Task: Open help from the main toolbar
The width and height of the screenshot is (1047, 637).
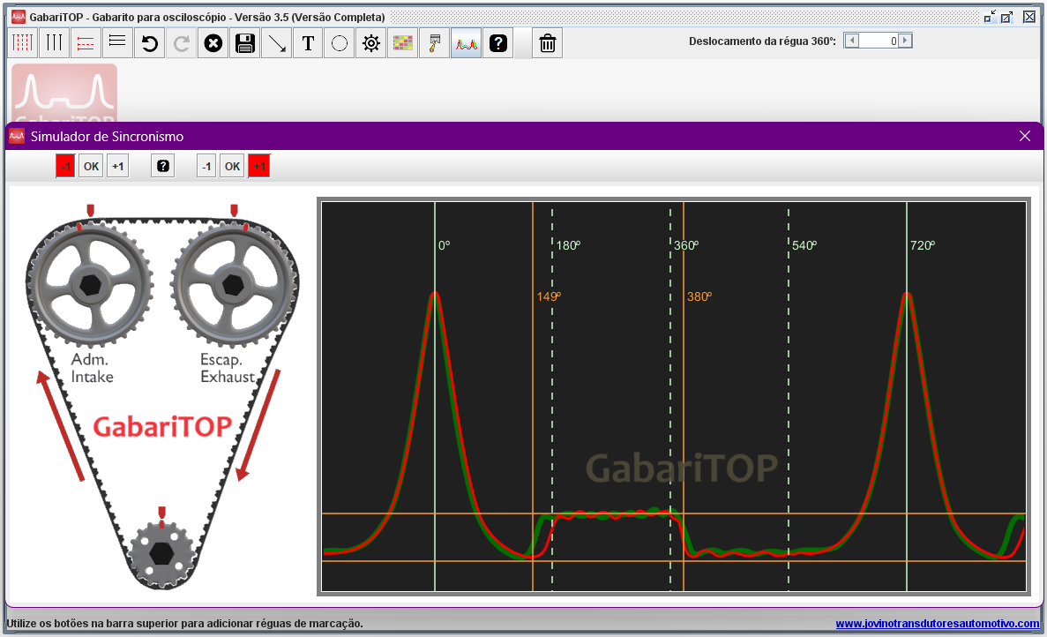Action: click(x=498, y=43)
